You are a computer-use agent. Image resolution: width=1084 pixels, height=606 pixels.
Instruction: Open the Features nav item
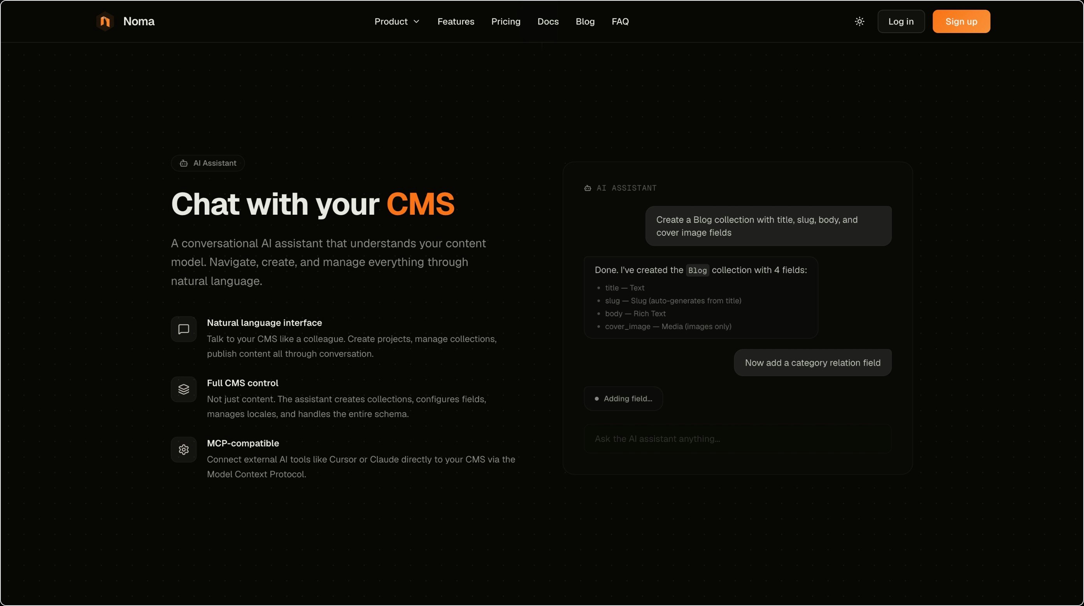point(456,21)
